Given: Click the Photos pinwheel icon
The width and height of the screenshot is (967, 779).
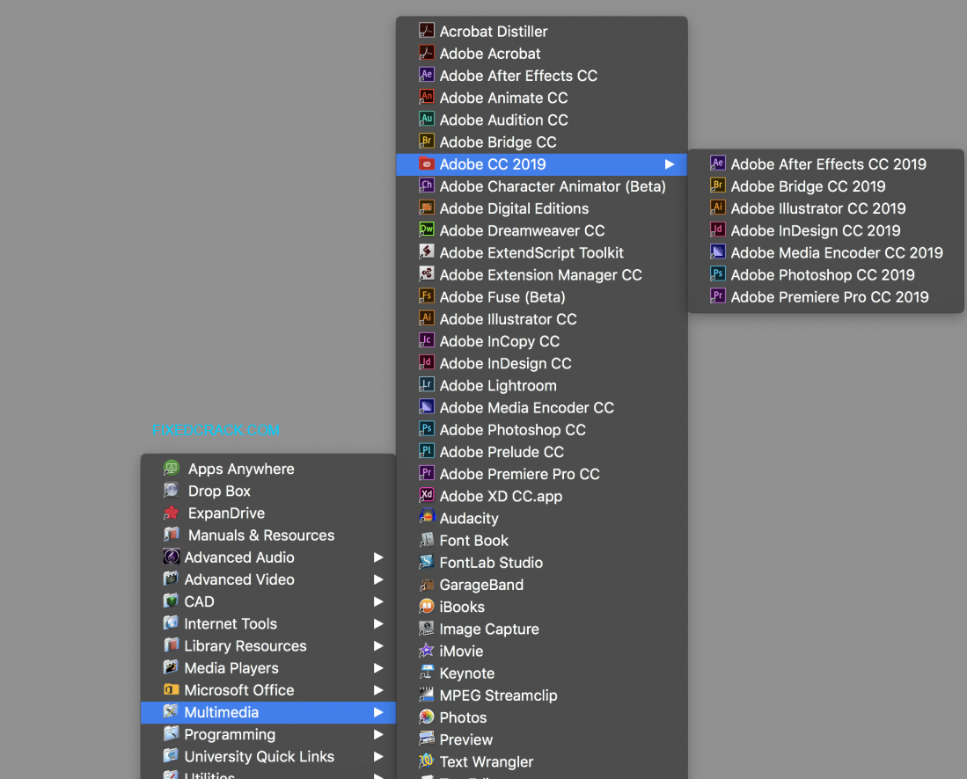Looking at the screenshot, I should [426, 717].
